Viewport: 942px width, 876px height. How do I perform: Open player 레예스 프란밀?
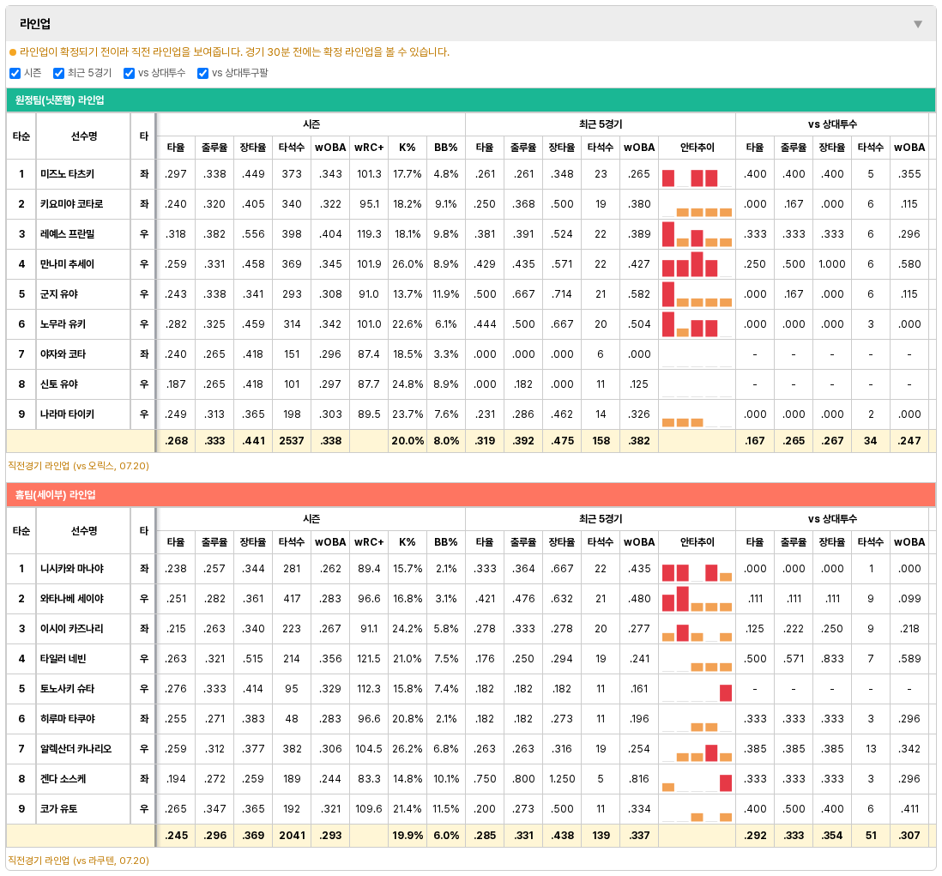(x=67, y=233)
